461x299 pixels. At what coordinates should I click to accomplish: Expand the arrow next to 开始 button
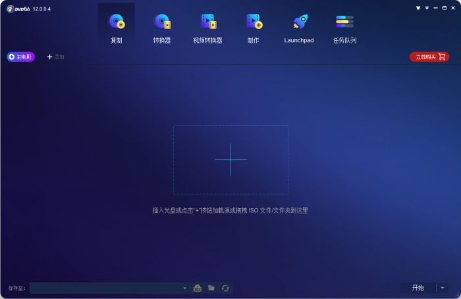point(443,288)
